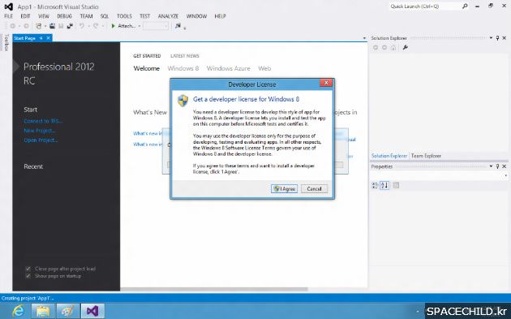This screenshot has height=319, width=511.
Task: Open the Navigate Backward dropdown arrow
Action: click(x=19, y=26)
